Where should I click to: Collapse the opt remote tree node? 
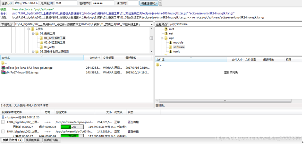(x=162, y=38)
